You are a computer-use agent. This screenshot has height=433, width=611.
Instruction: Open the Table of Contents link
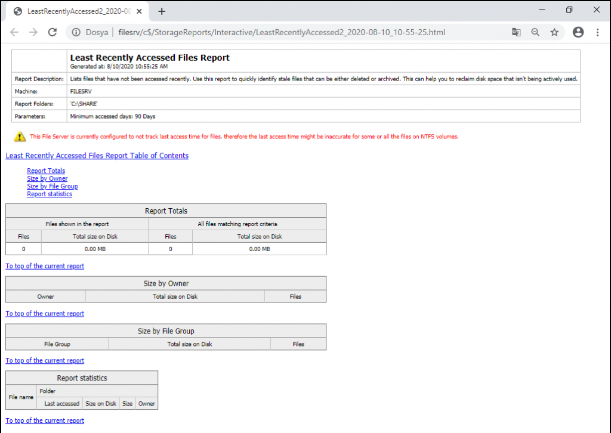coord(96,156)
